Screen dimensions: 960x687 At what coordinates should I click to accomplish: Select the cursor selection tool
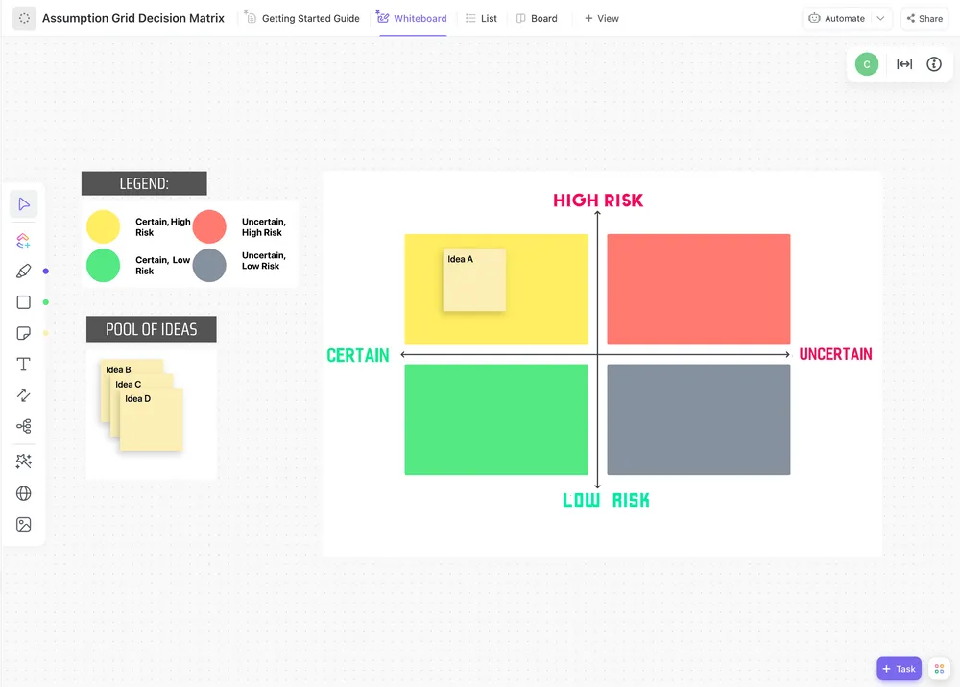coord(23,203)
